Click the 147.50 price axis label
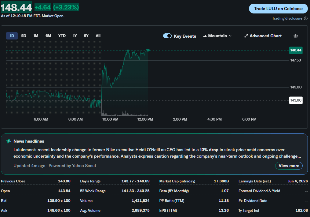The height and width of the screenshot is (217, 310). 296,60
